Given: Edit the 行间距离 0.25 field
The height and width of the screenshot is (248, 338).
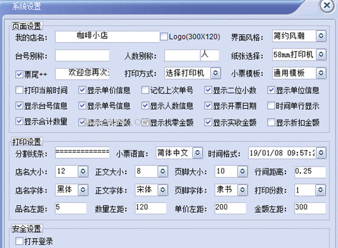Looking at the screenshot, I should click(x=310, y=172).
